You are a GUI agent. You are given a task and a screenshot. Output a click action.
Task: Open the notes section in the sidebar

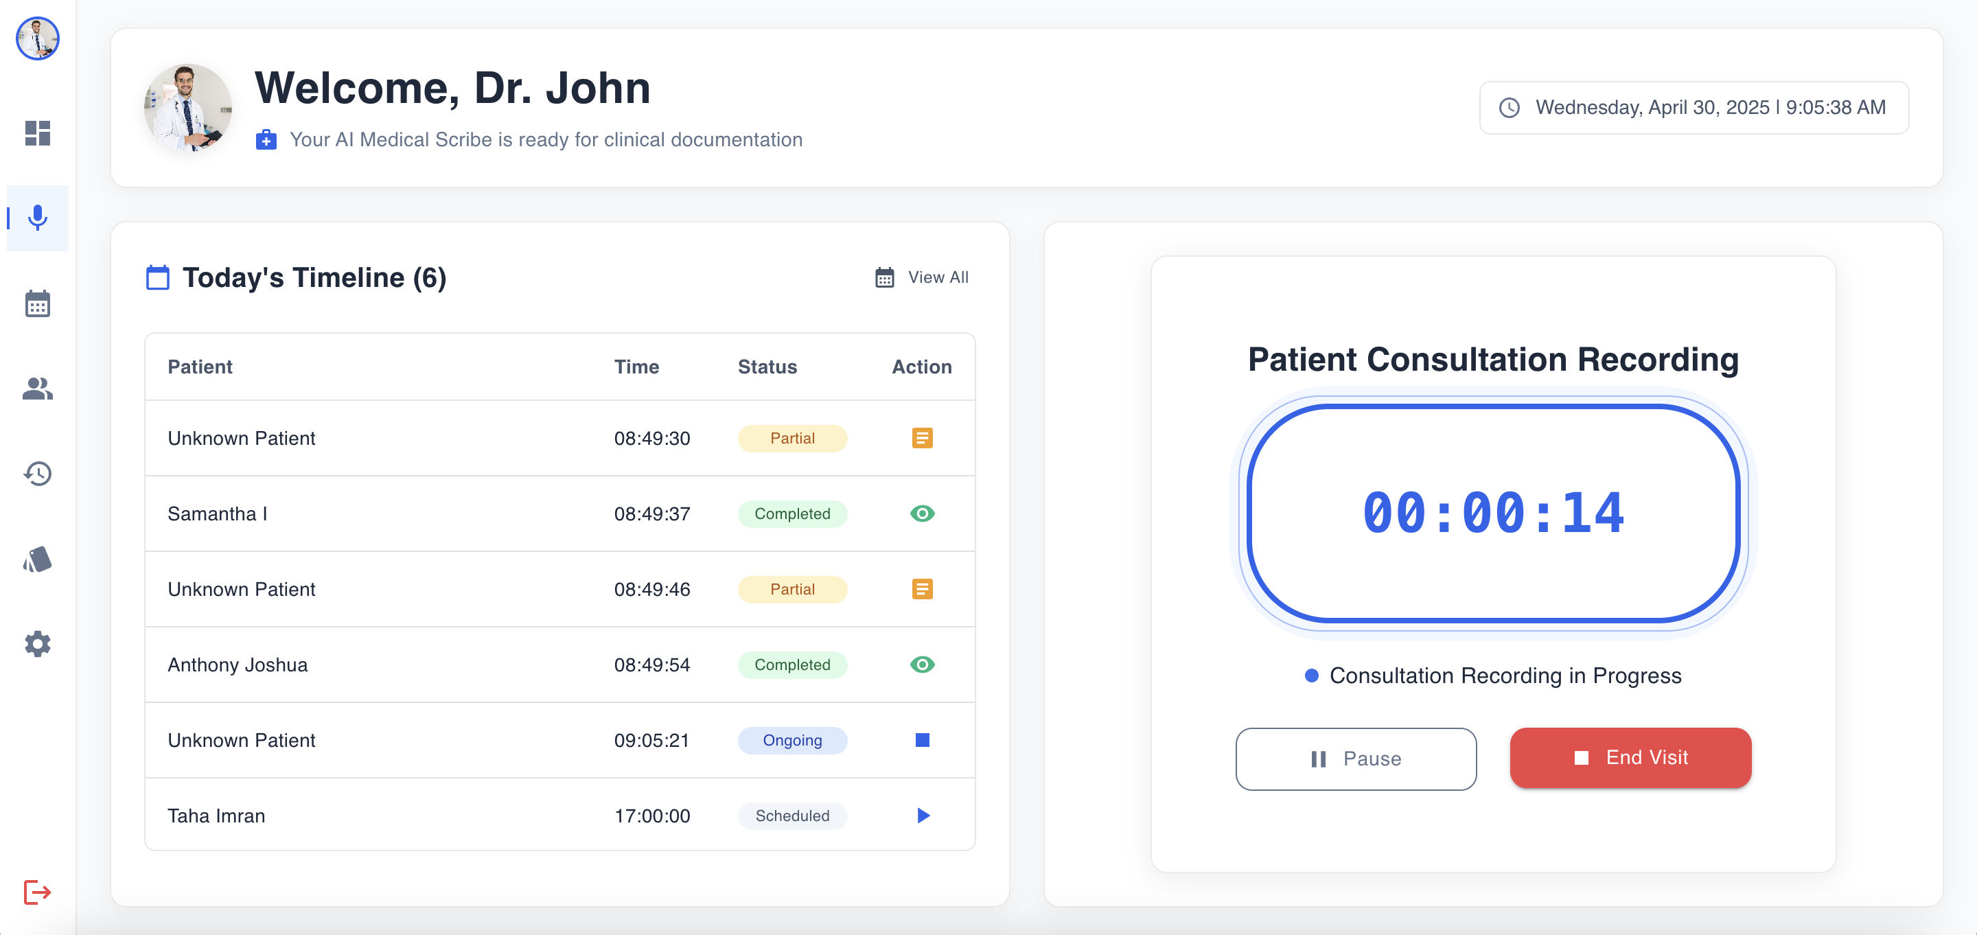click(x=37, y=559)
